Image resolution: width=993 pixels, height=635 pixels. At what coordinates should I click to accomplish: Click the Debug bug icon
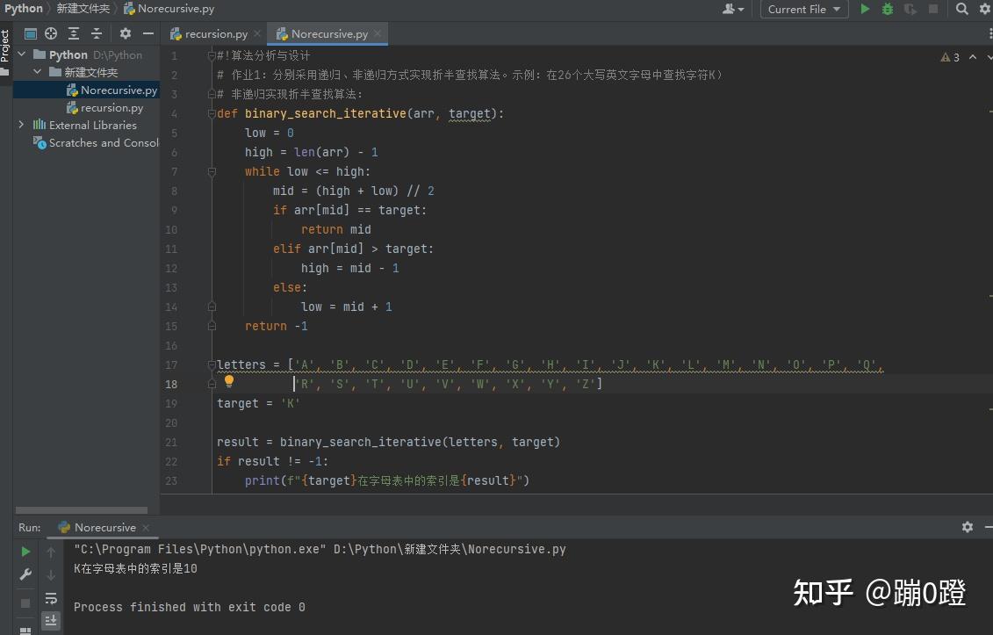coord(886,9)
